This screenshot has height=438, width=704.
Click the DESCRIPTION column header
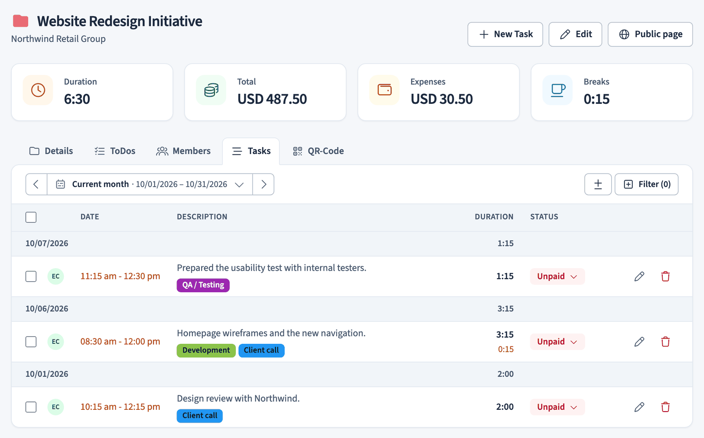[202, 217]
